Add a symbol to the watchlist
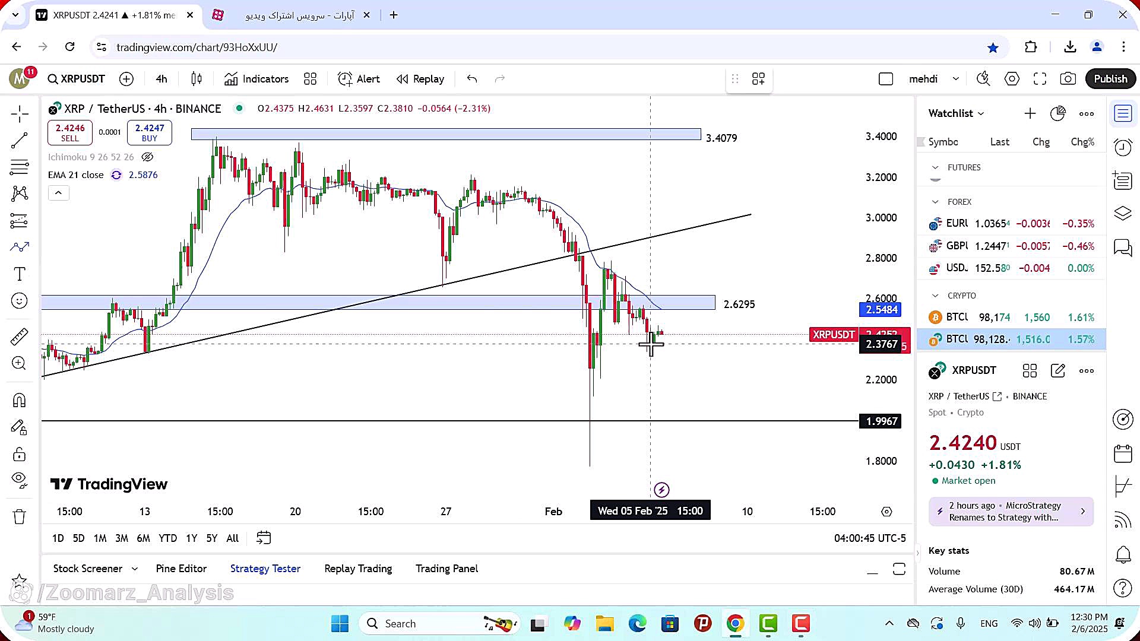This screenshot has height=641, width=1140. 1030,113
